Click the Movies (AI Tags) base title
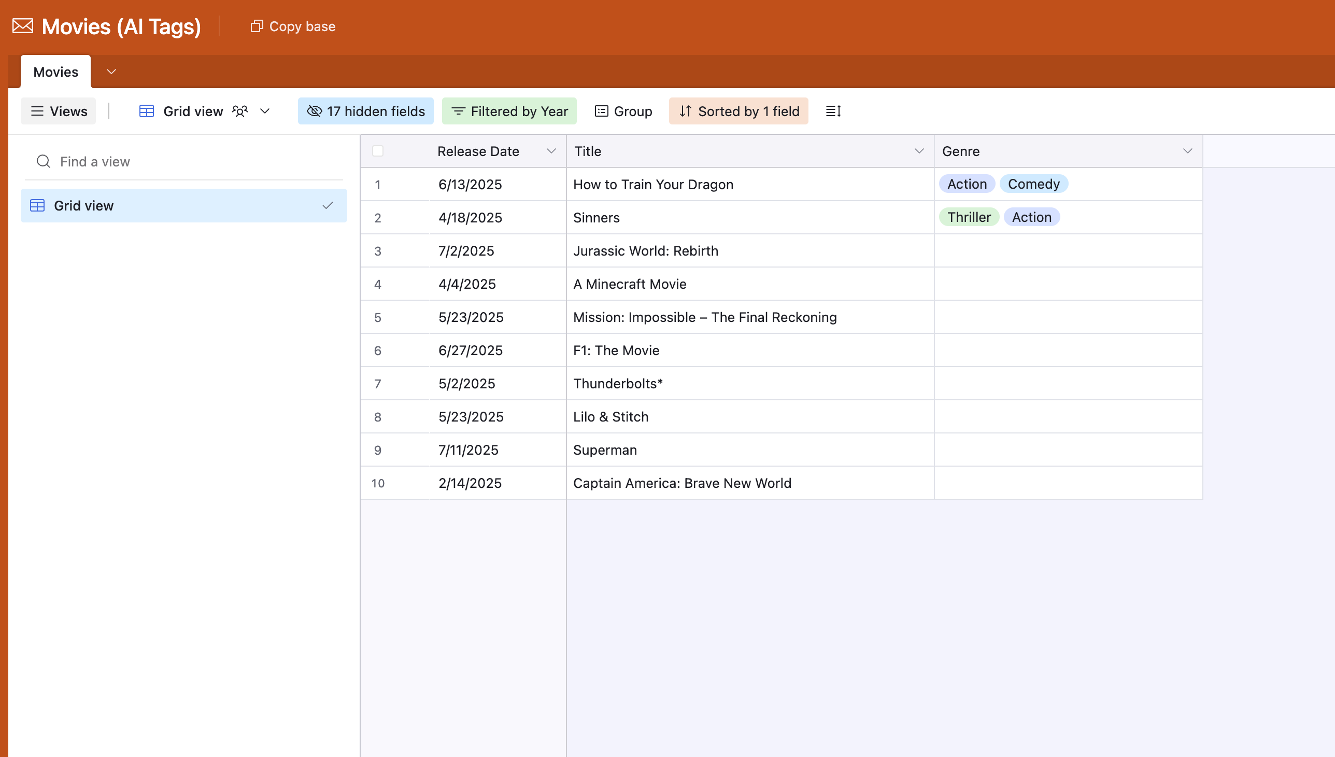Image resolution: width=1335 pixels, height=757 pixels. coord(121,26)
